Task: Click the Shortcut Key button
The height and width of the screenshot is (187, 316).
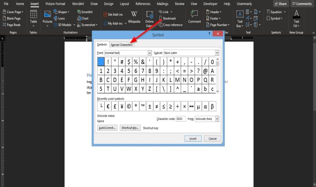Action: point(130,128)
